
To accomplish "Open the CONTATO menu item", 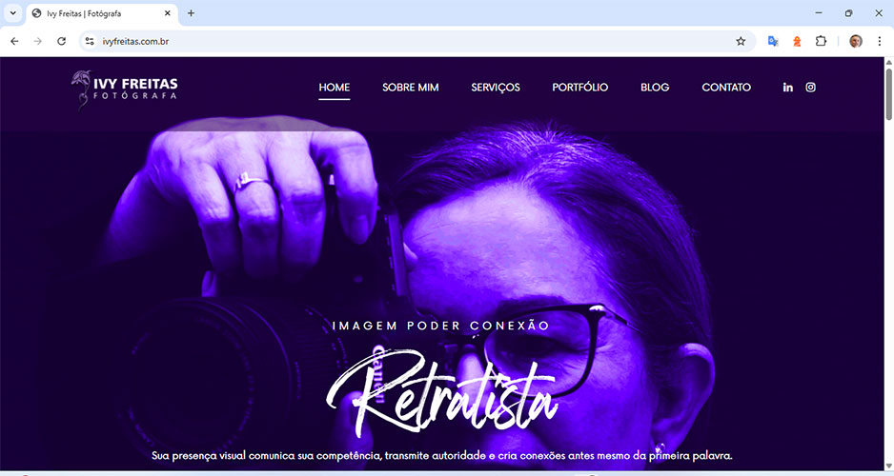I will click(726, 88).
